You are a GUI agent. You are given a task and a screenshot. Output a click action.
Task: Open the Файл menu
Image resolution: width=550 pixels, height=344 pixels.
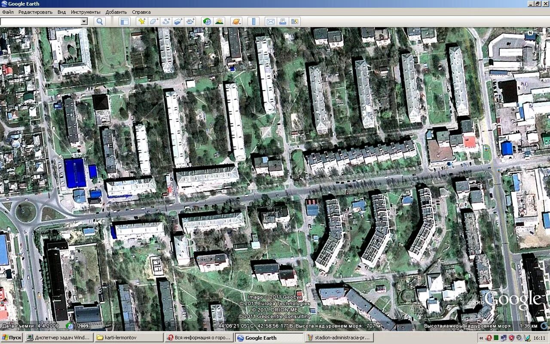[x=8, y=12]
